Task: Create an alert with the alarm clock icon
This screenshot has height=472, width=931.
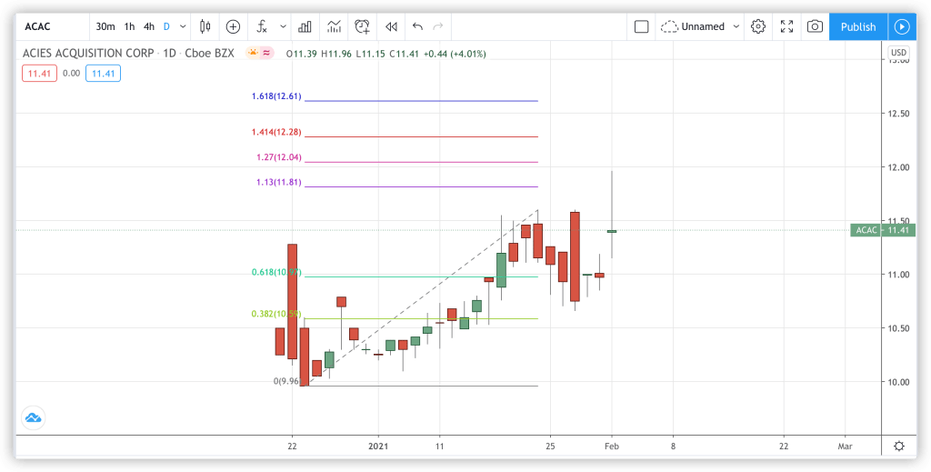Action: click(363, 26)
